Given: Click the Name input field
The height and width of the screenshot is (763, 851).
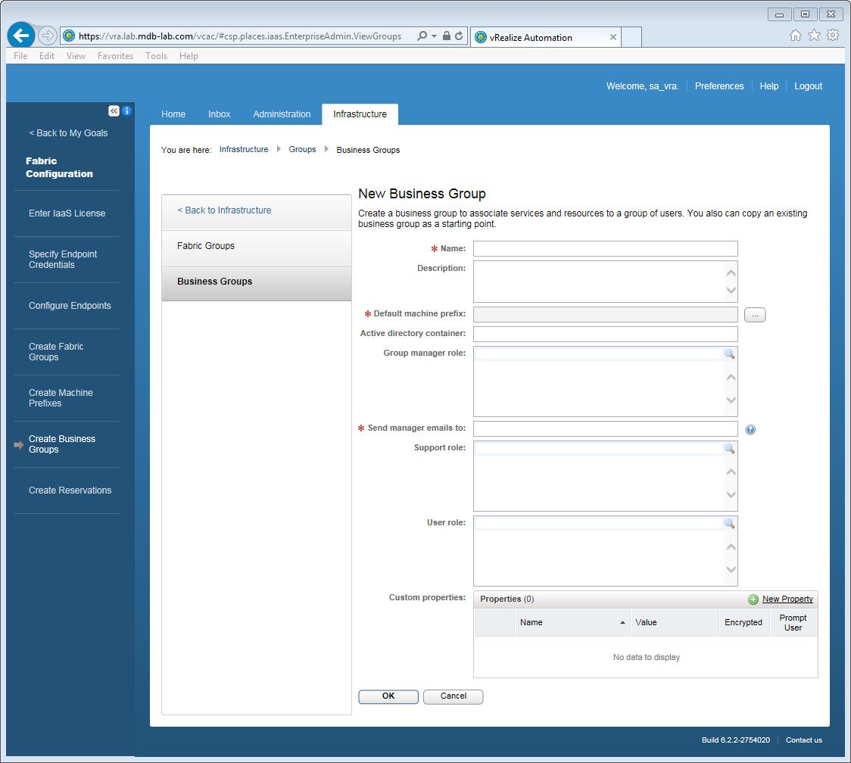Looking at the screenshot, I should point(605,249).
